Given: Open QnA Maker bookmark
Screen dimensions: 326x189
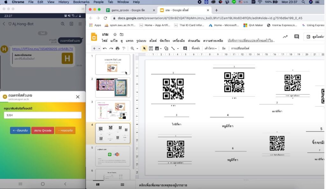Looking at the screenshot, I should pos(253,25).
